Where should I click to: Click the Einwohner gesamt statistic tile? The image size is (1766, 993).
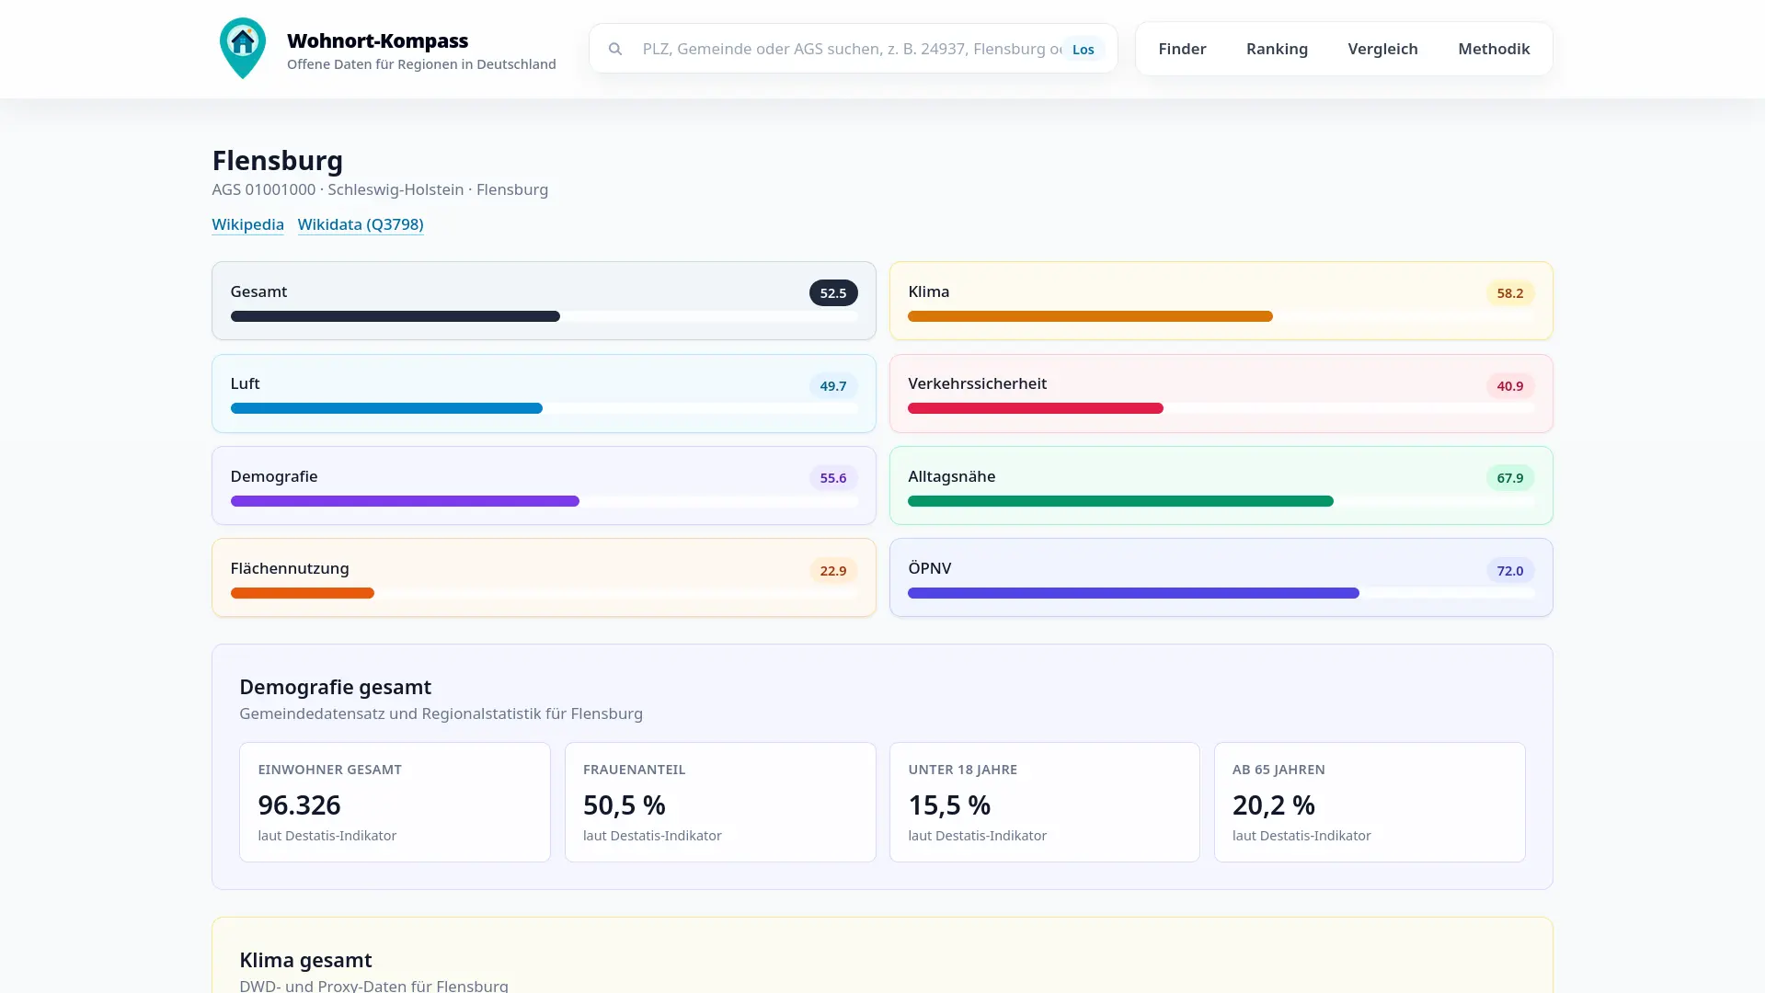click(x=395, y=802)
